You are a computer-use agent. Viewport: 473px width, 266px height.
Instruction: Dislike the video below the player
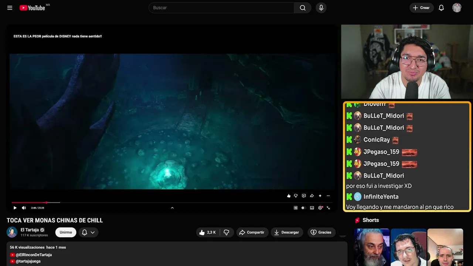pos(227,232)
